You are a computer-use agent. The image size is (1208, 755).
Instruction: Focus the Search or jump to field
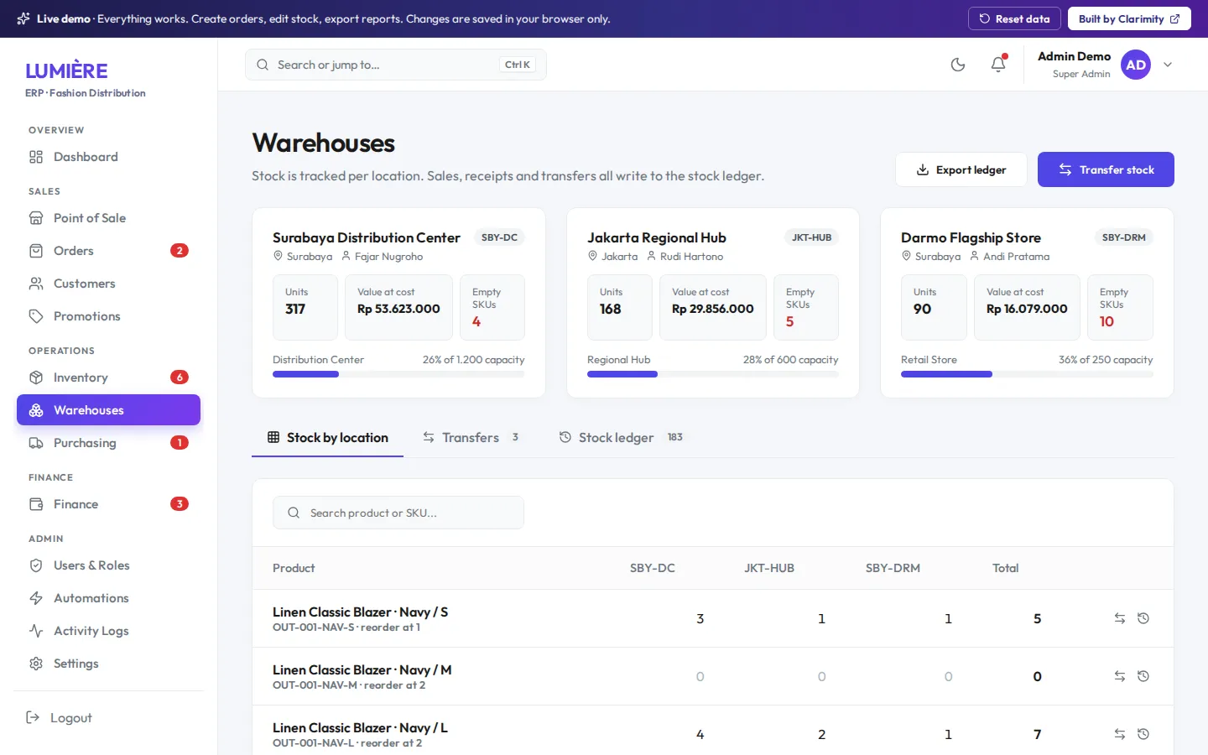pos(396,65)
